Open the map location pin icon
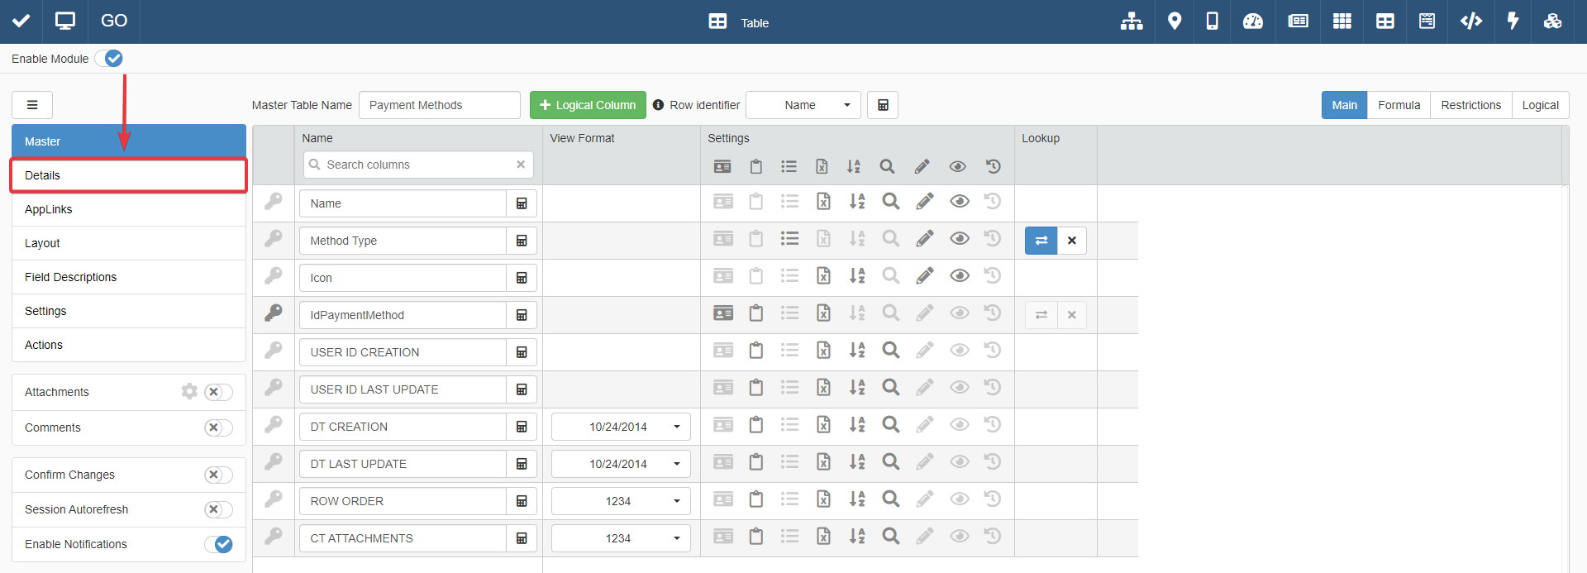1587x573 pixels. [1174, 21]
